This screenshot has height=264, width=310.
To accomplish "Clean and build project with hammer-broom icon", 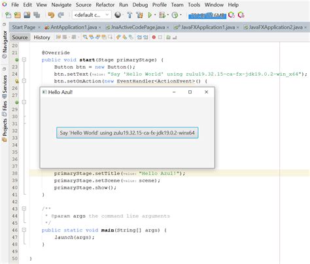I will 139,15.
